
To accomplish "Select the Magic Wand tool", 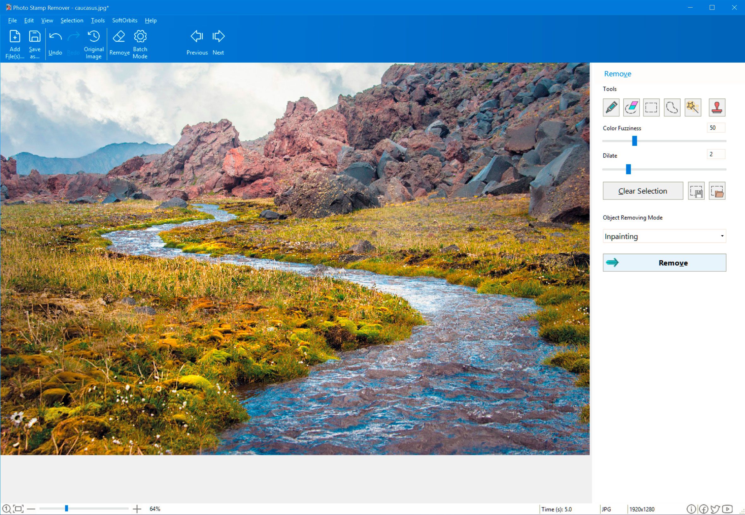I will tap(694, 107).
